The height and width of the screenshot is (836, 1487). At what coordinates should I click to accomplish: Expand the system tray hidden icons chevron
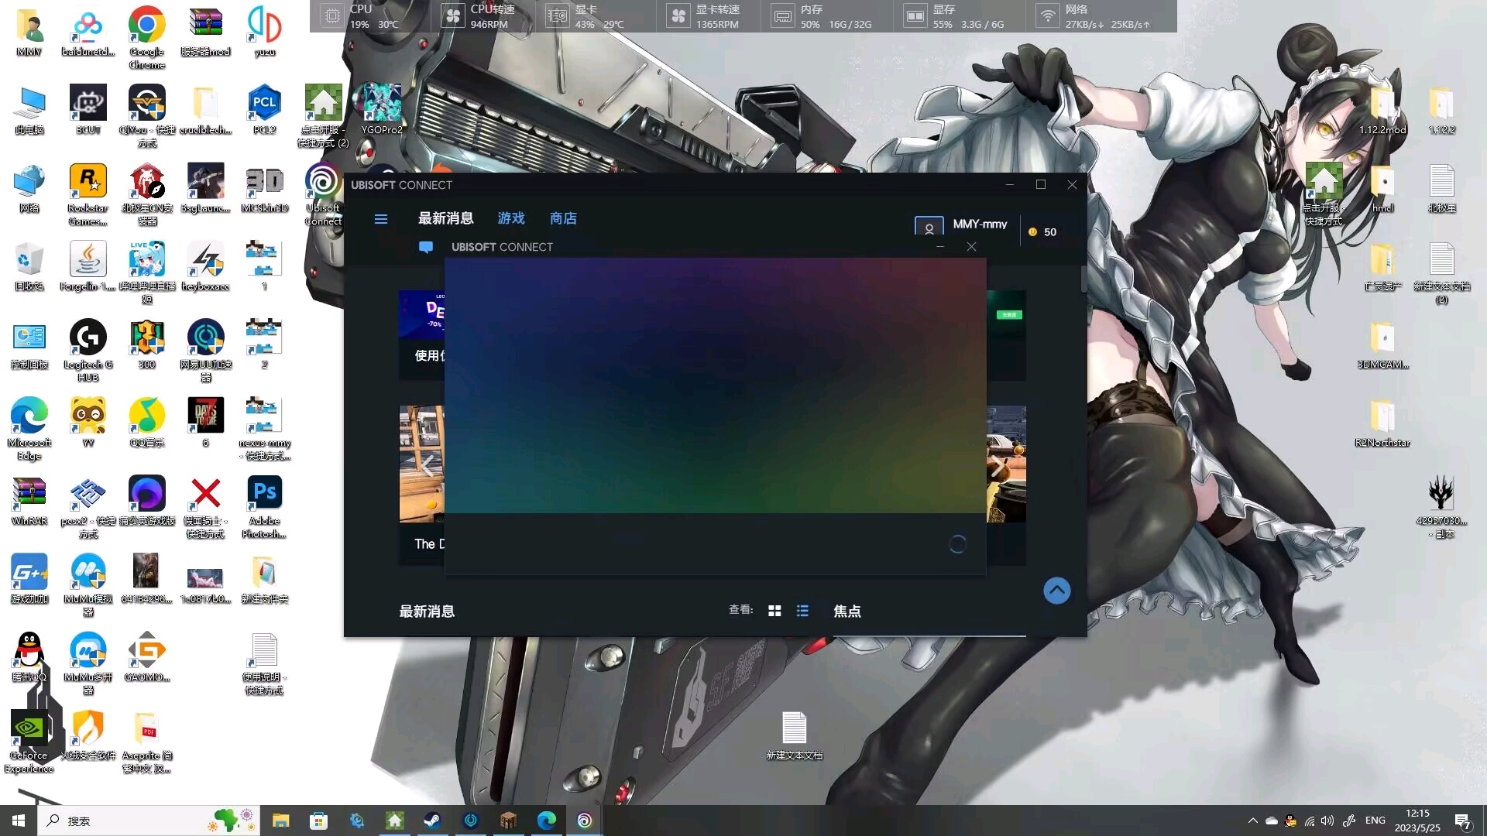tap(1252, 821)
